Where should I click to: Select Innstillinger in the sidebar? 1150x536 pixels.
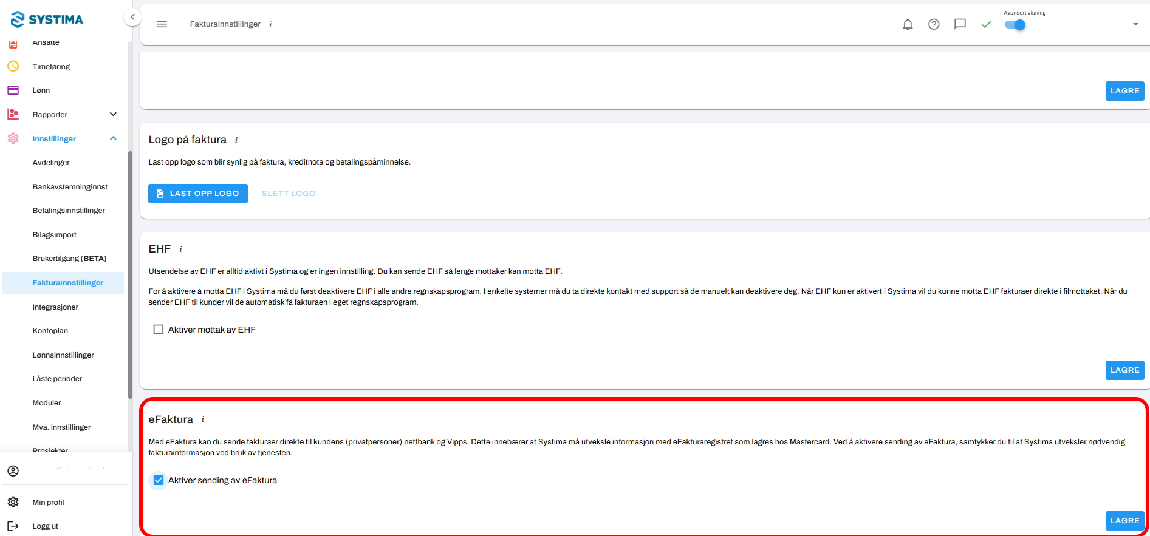click(54, 139)
